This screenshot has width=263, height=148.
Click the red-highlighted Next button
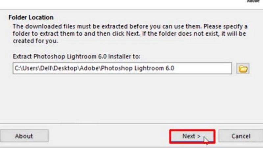click(x=192, y=136)
